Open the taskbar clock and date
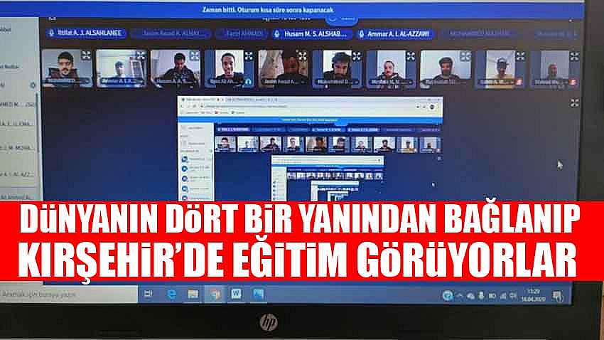 (x=534, y=295)
